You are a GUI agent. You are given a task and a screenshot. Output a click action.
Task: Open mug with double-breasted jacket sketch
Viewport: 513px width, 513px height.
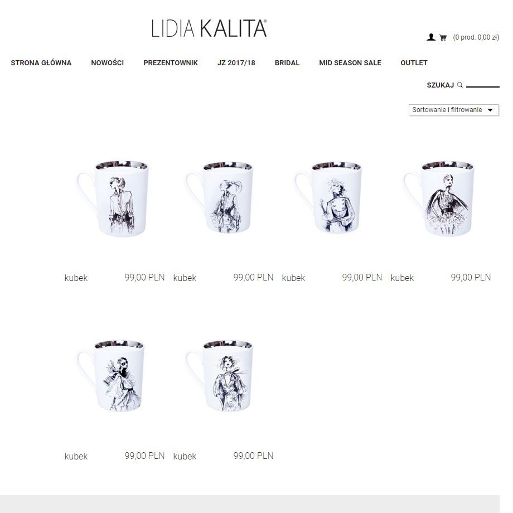(328, 198)
